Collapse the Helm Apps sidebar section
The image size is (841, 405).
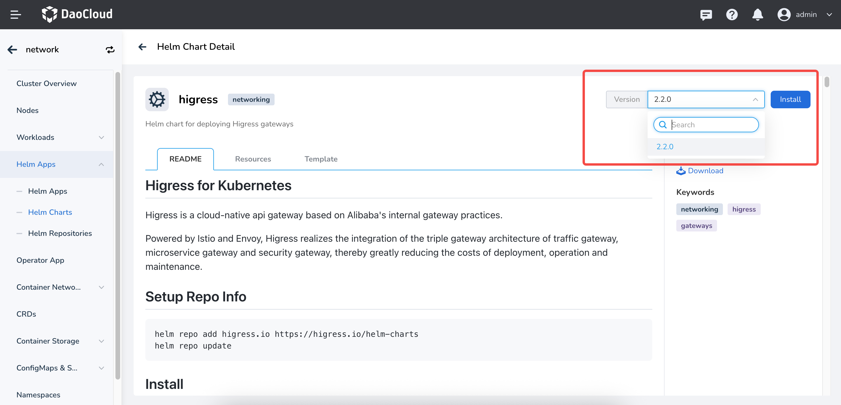click(101, 164)
